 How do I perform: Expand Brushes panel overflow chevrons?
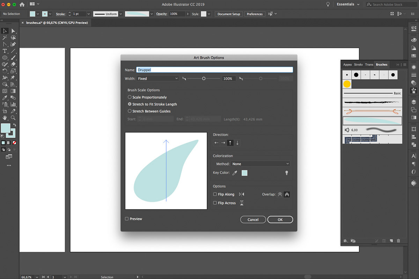click(x=397, y=65)
